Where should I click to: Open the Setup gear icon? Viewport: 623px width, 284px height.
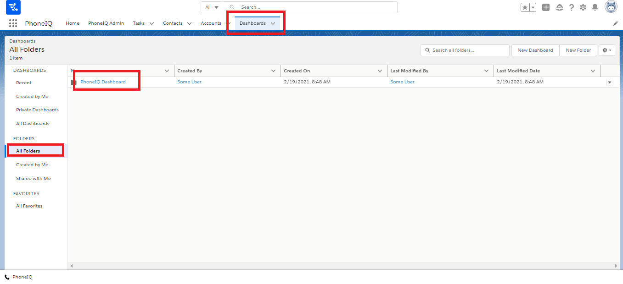click(x=583, y=7)
